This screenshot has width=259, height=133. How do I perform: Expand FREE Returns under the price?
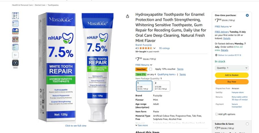click(144, 65)
